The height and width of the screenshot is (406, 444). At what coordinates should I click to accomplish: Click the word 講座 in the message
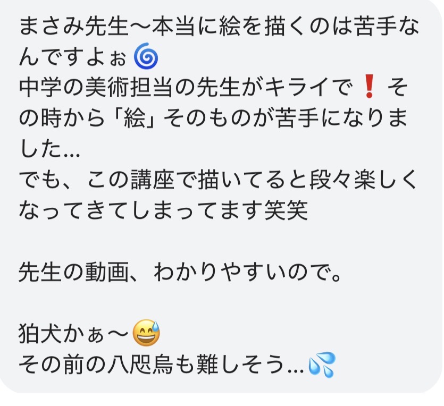(153, 180)
